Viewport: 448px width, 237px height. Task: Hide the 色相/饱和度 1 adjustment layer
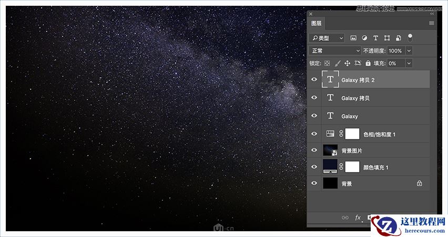314,134
